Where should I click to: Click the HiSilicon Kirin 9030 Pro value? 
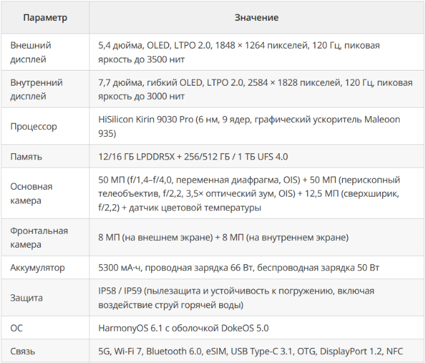(249, 127)
